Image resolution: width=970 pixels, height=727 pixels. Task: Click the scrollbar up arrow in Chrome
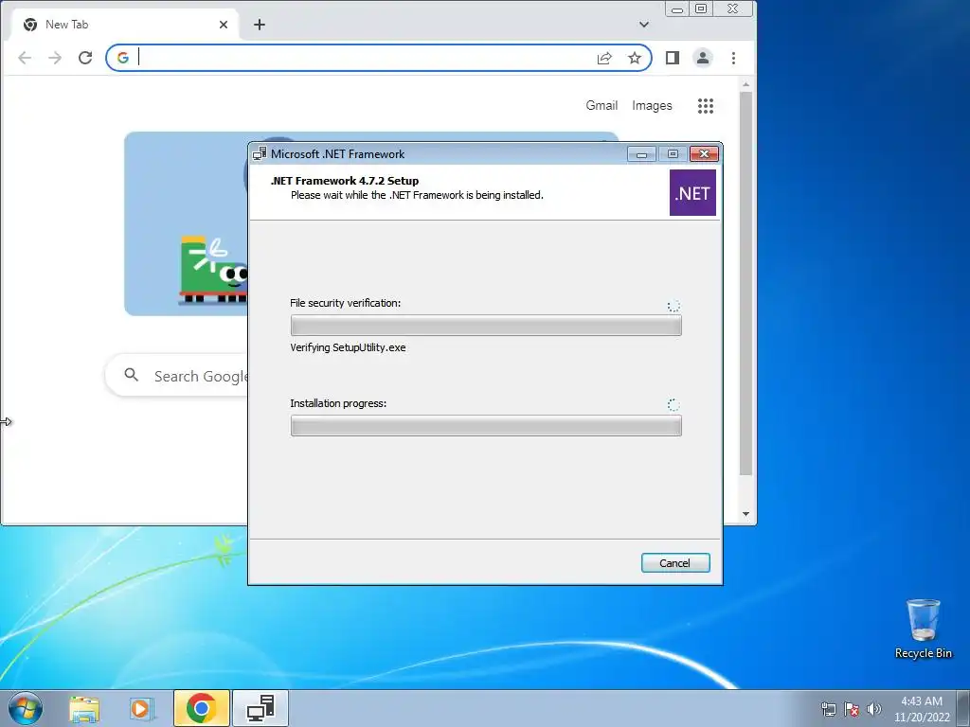(x=746, y=84)
